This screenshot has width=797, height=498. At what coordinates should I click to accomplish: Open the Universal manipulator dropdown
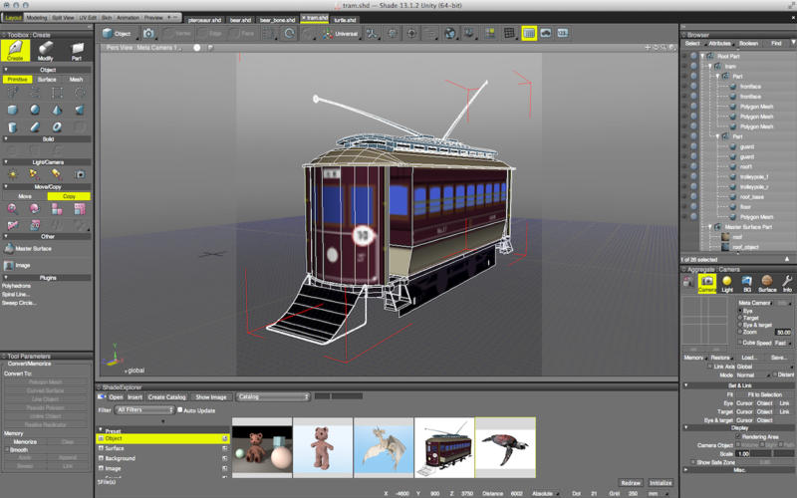(x=345, y=33)
